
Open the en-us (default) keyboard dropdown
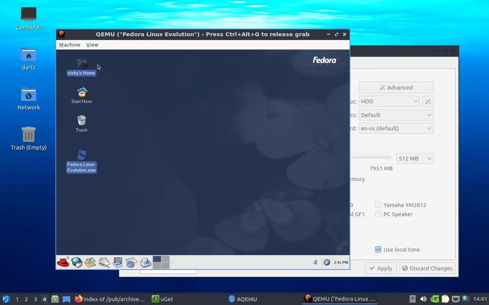pos(396,128)
